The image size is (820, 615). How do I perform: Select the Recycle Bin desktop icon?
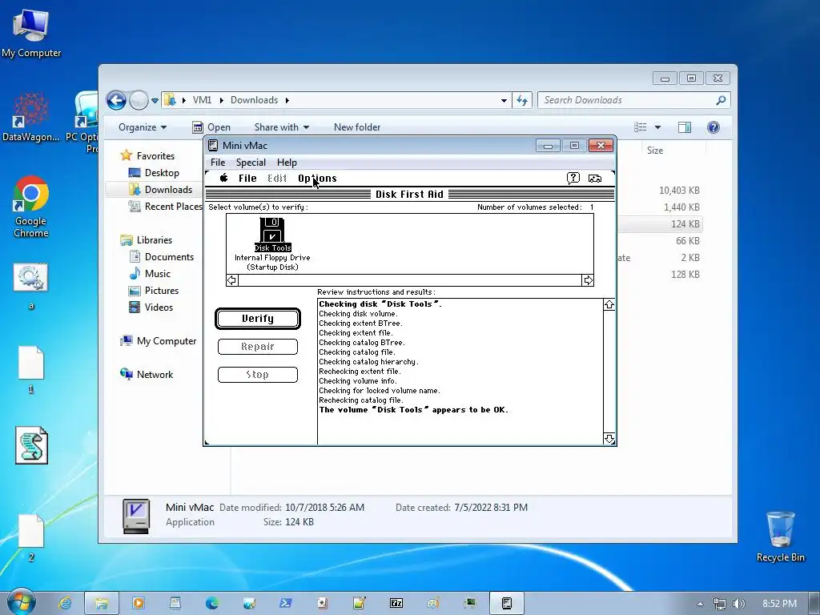tap(780, 536)
